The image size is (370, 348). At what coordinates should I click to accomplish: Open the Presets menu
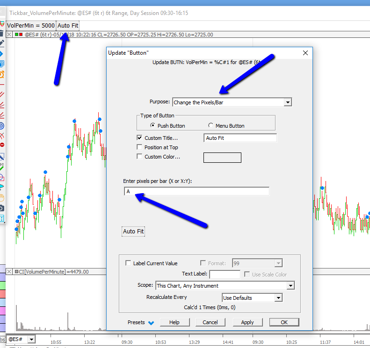pyautogui.click(x=141, y=322)
